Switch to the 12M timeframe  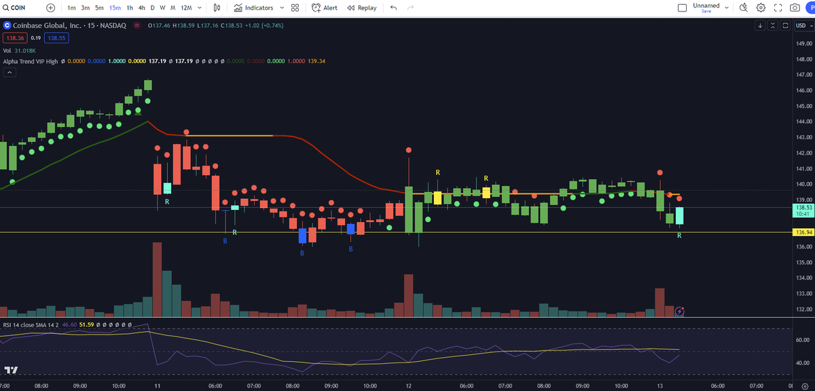click(x=185, y=7)
